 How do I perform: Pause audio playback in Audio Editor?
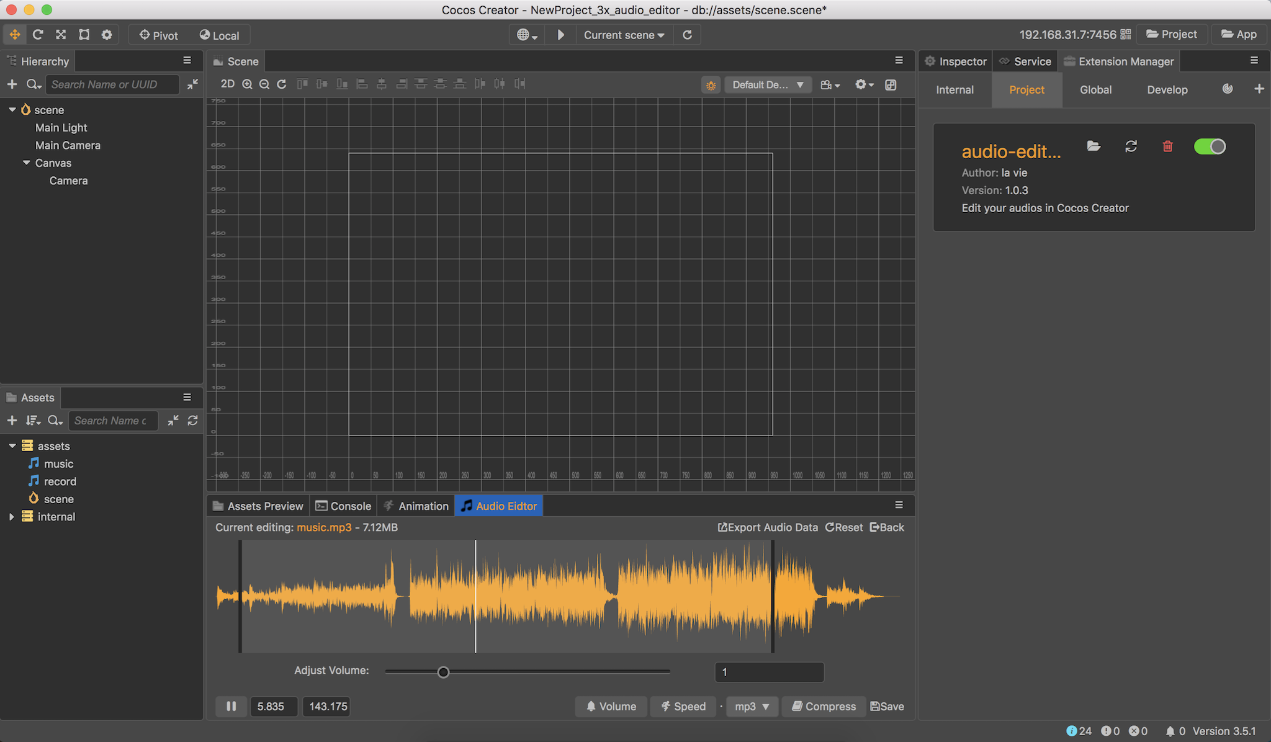231,706
